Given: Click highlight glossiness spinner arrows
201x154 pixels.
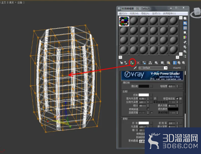Looking at the screenshot, I should pyautogui.click(x=148, y=99).
